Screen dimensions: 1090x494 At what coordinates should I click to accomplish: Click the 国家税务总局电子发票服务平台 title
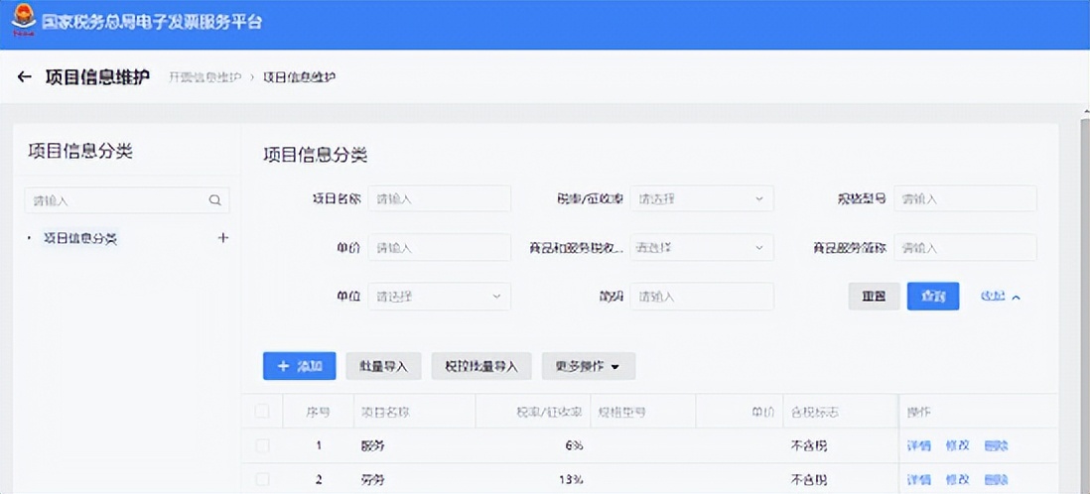152,22
